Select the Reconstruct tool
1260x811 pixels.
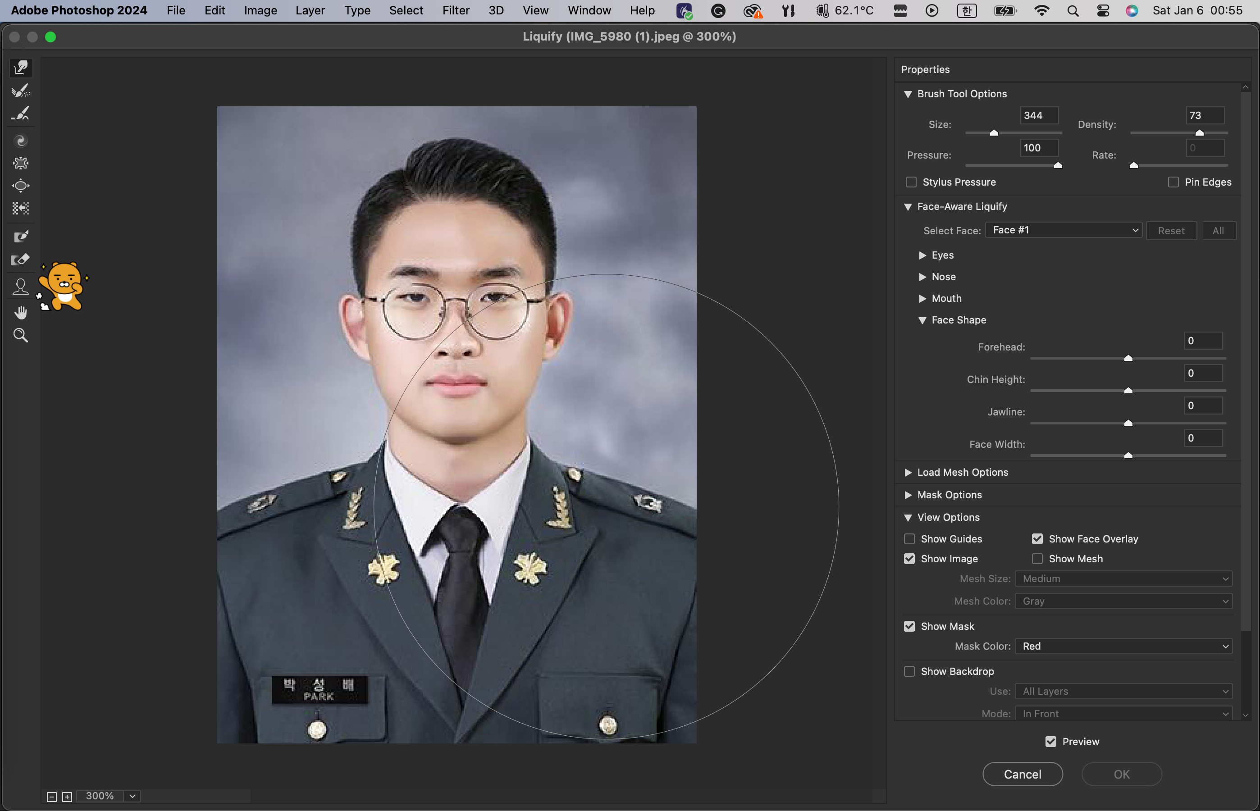click(21, 91)
